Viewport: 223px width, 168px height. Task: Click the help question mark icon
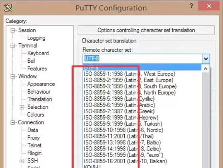[x=191, y=6]
